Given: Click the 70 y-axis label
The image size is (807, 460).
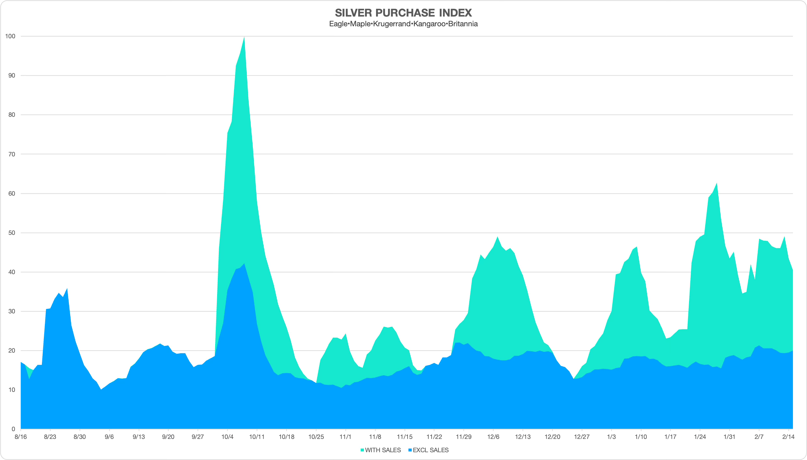Looking at the screenshot, I should point(12,154).
